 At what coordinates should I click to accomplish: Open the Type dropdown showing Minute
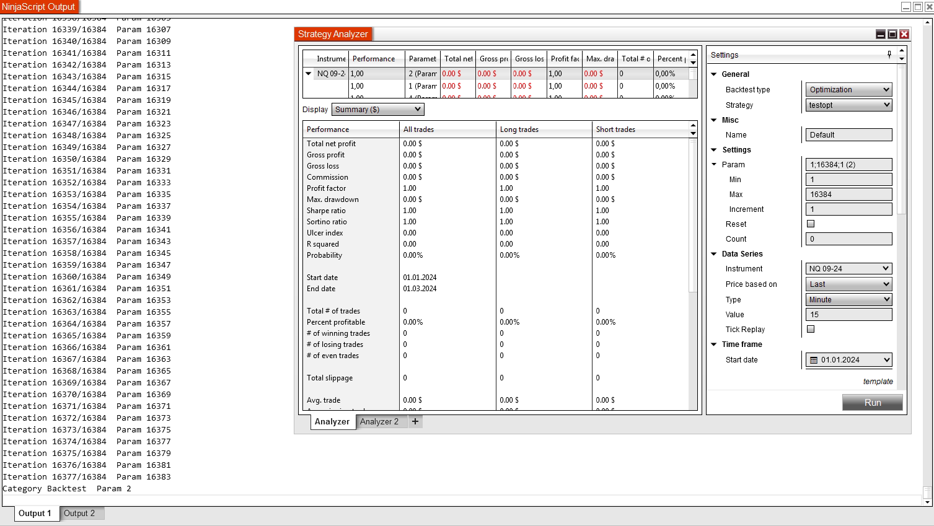848,300
